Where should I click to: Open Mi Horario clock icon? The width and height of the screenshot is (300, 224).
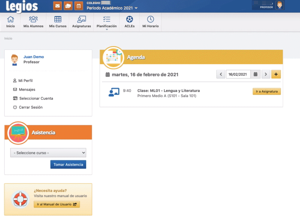coord(150,22)
